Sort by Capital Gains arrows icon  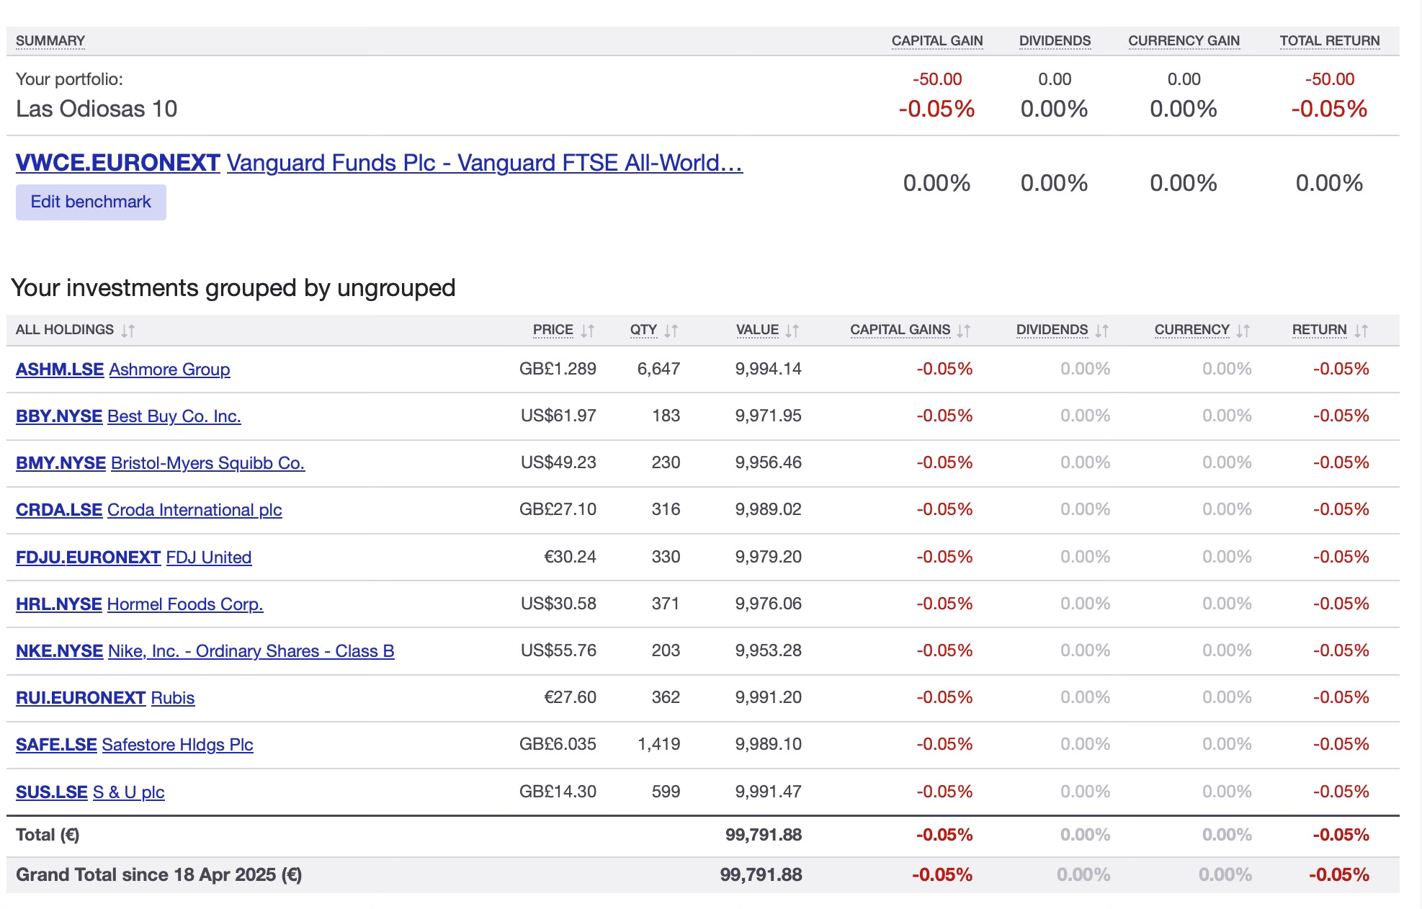pos(963,331)
